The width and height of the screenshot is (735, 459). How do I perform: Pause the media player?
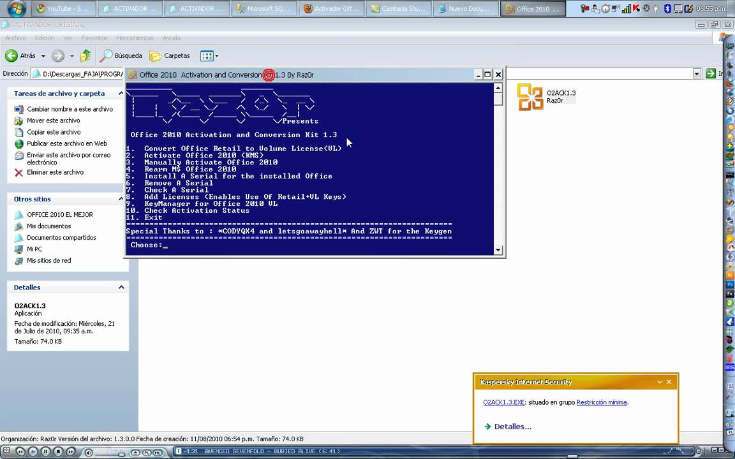pyautogui.click(x=45, y=452)
